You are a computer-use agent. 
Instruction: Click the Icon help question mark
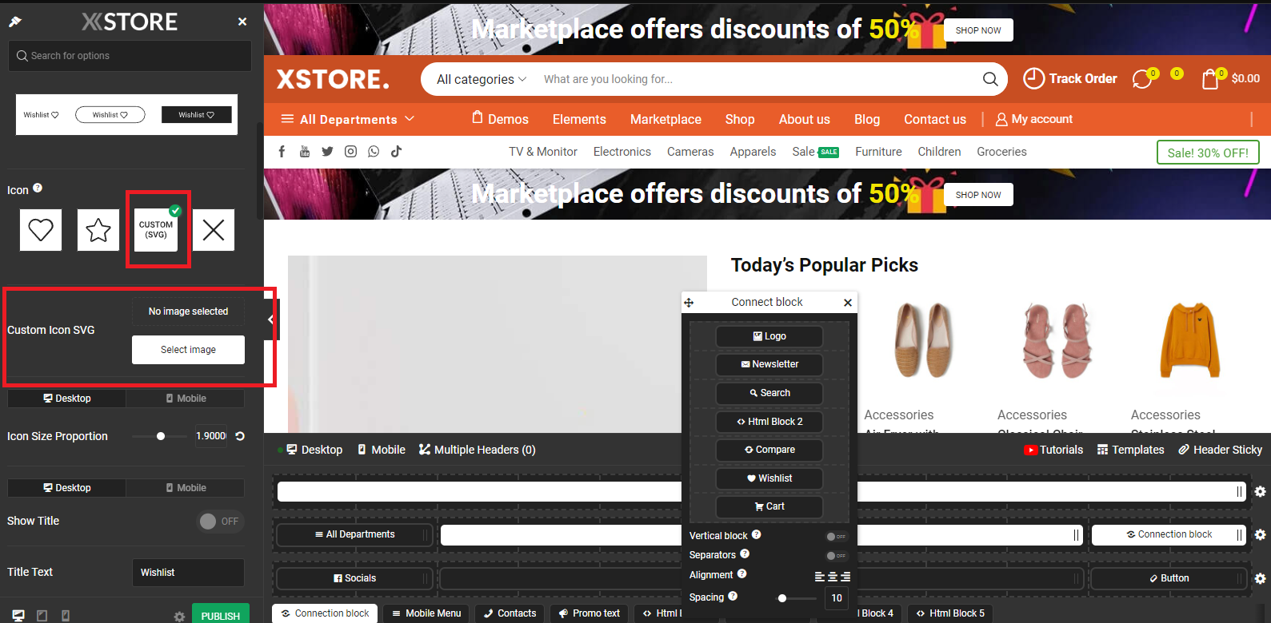(x=38, y=188)
